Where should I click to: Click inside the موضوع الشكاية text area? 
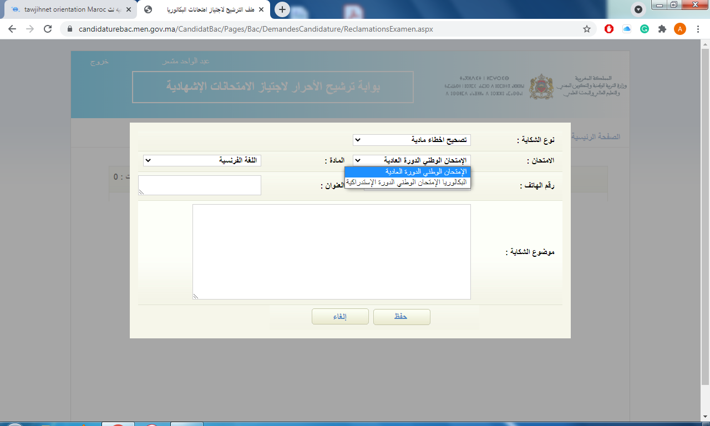[331, 251]
